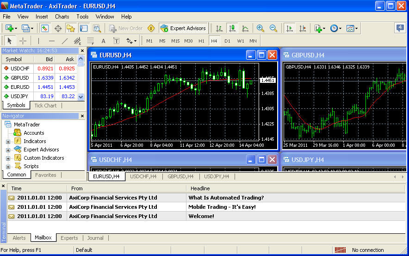Select the Horizontal Line drawing tool
Screen dimensions: 409x256
tap(52, 41)
